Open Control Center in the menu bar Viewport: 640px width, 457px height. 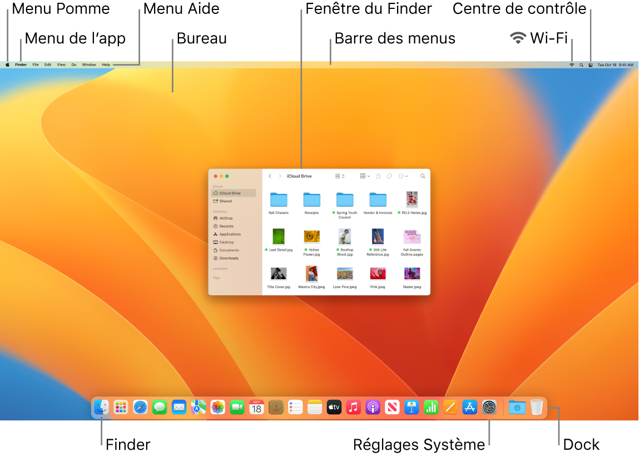pos(591,64)
